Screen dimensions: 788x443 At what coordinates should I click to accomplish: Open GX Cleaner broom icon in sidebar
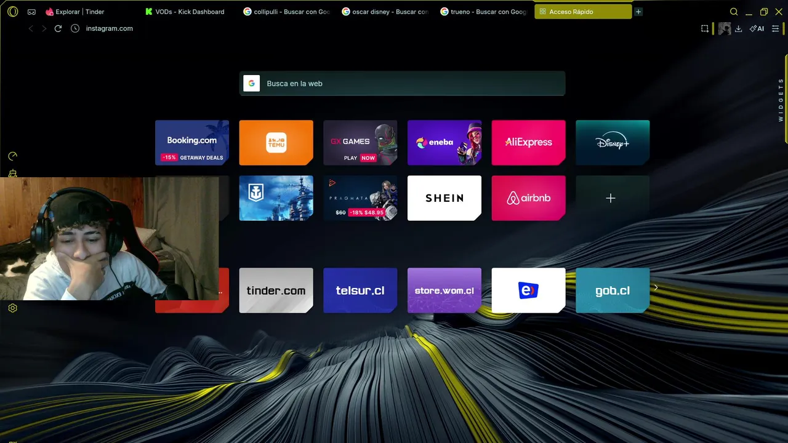tap(12, 174)
